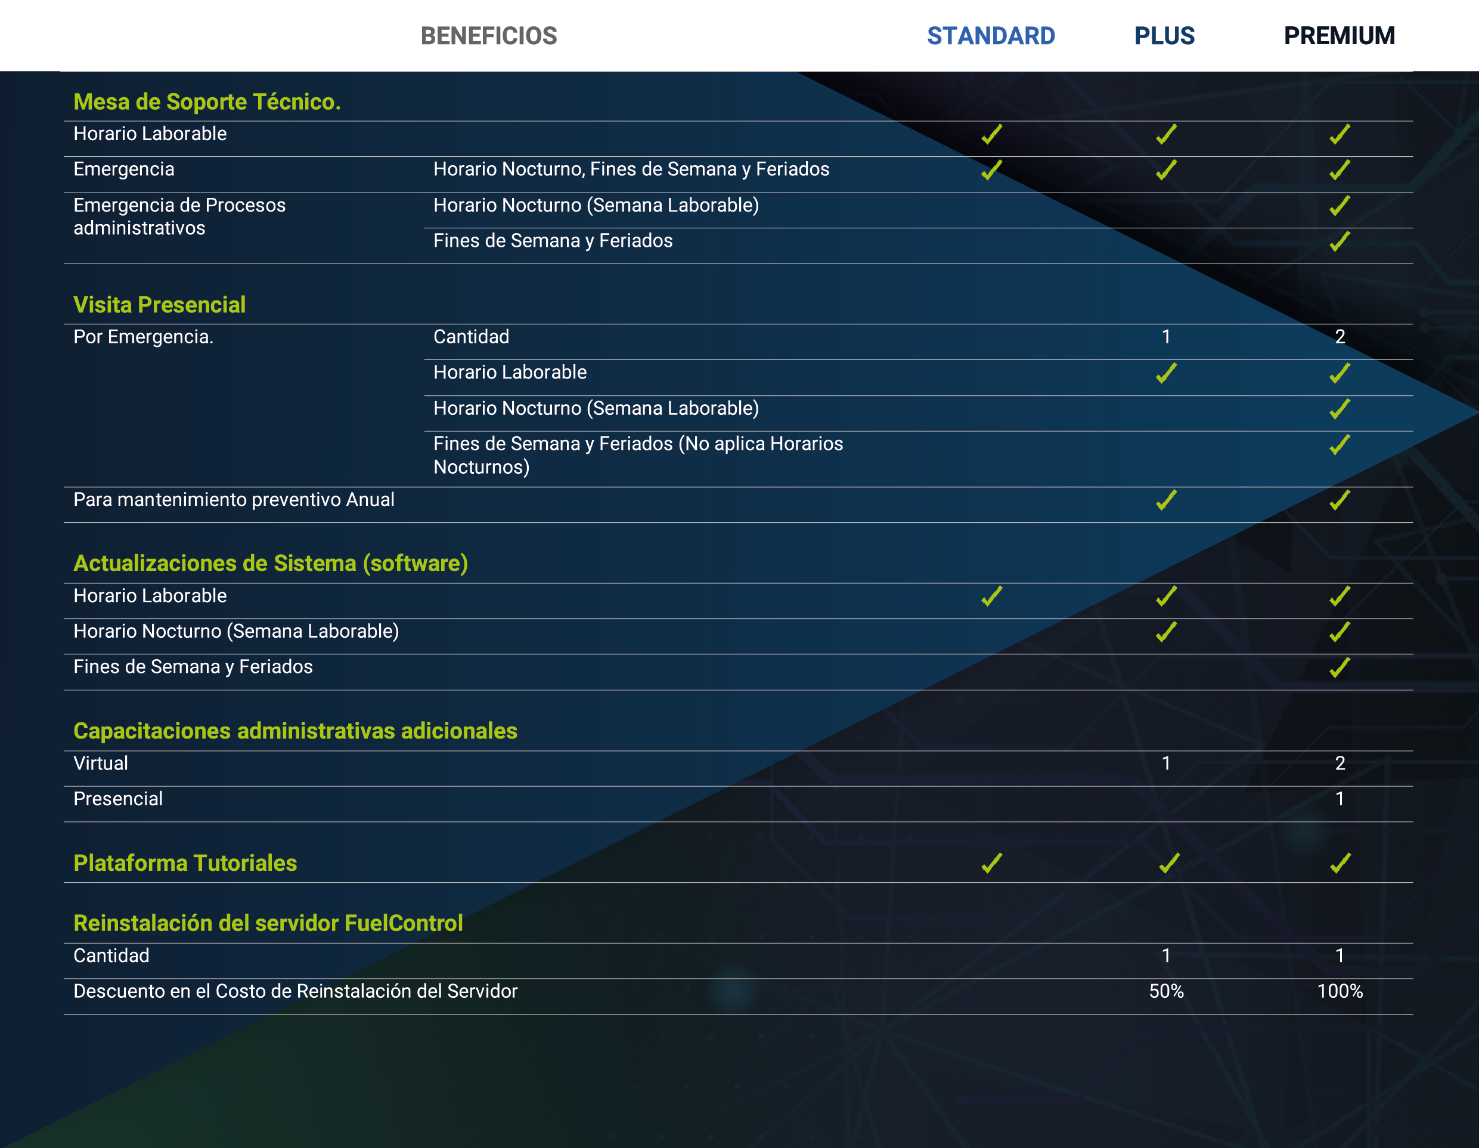Click Premium checkmark for Para mantenimiento preventivo Anual

[1339, 500]
